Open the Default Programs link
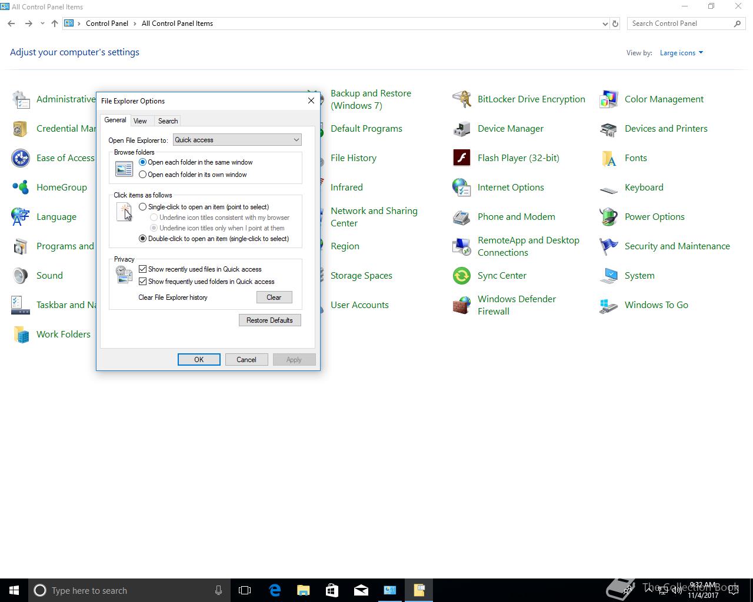753x602 pixels. coord(366,129)
